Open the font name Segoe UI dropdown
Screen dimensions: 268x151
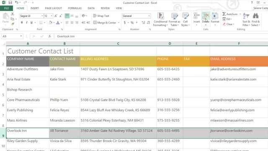coord(42,16)
